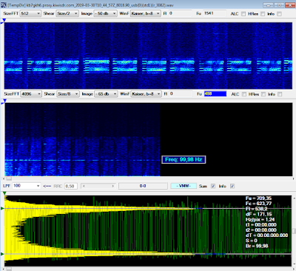
Task: Click the -VMW- button
Action: pos(184,186)
